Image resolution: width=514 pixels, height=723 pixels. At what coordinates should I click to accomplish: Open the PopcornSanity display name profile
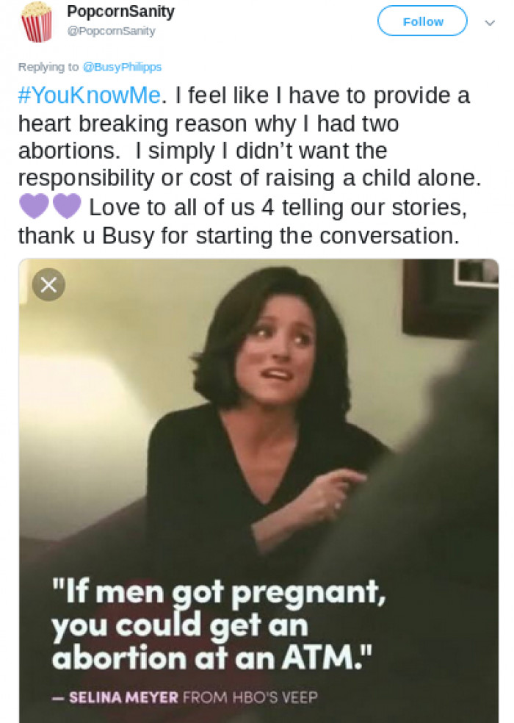tap(120, 11)
